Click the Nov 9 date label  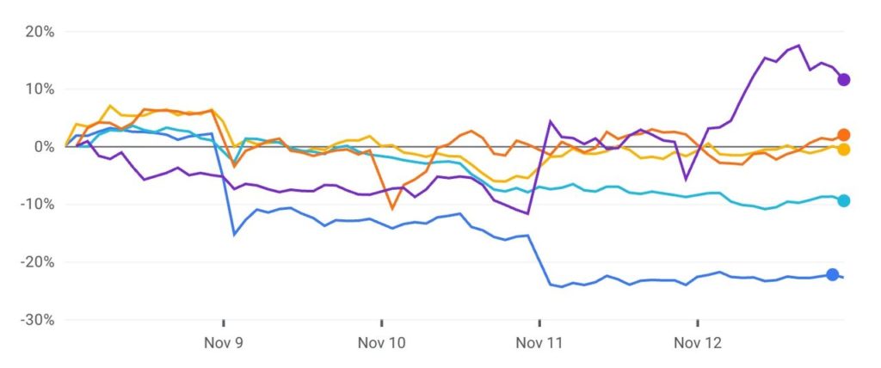[224, 343]
